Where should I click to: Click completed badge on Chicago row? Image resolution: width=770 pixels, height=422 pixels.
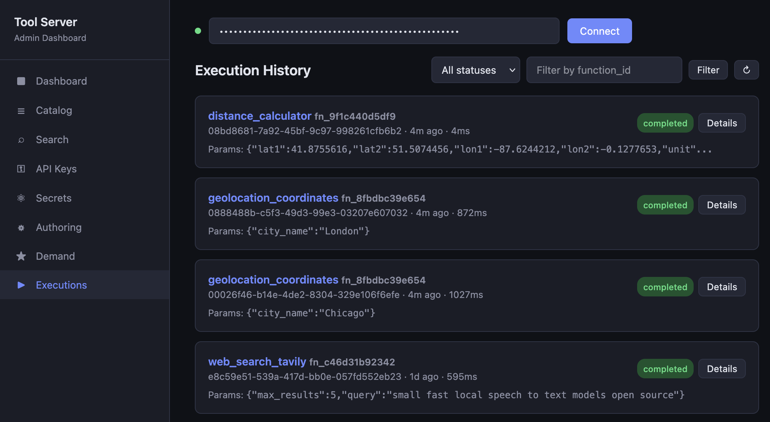(x=665, y=287)
